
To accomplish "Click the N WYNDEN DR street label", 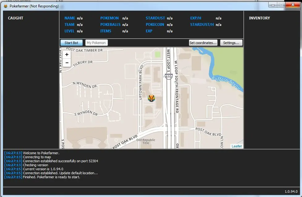I will point(85,85).
